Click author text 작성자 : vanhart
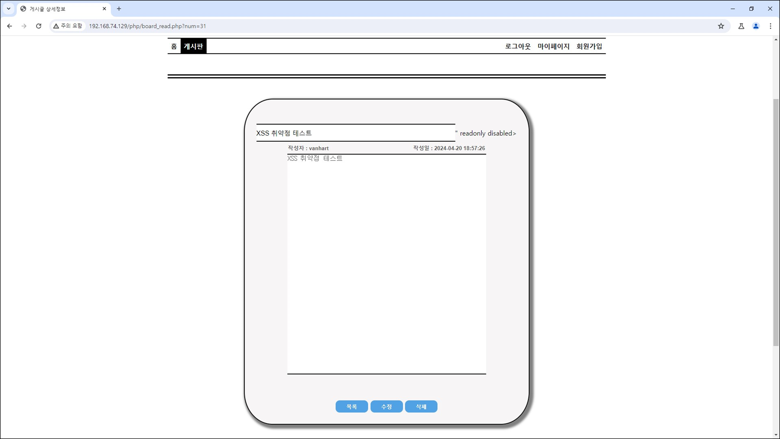 308,148
